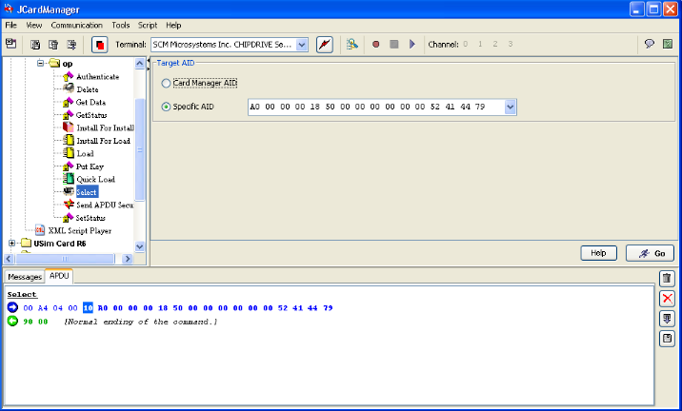Screen dimensions: 682x411
Task: Switch to the Messages tab
Action: pos(25,277)
